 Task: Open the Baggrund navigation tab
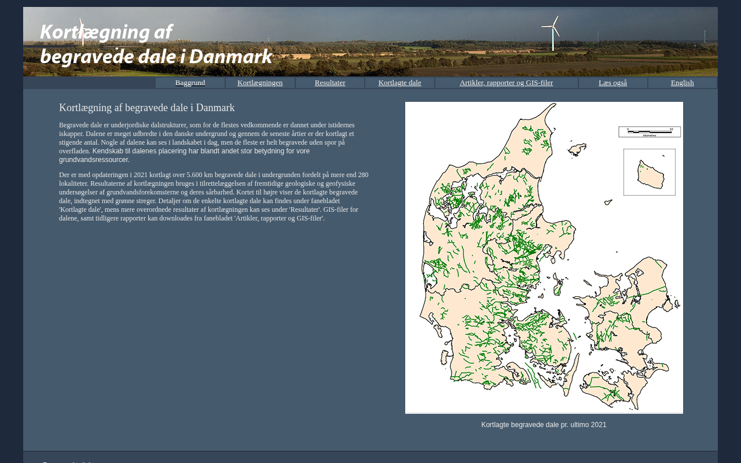click(x=190, y=83)
